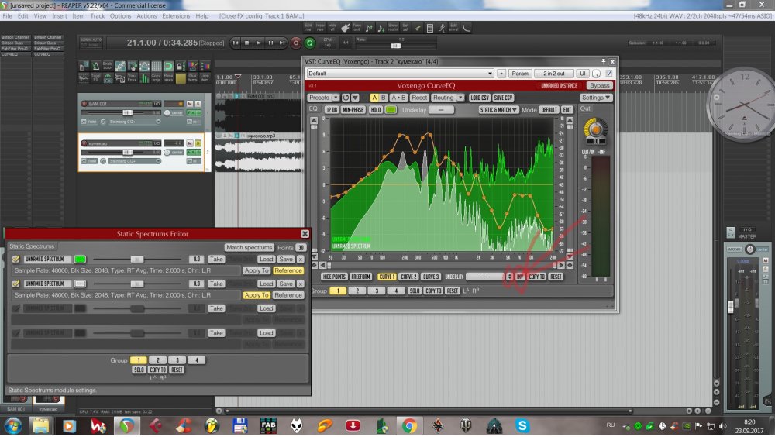Toggle the MIN-PHASE button
The width and height of the screenshot is (775, 437).
[x=353, y=110]
